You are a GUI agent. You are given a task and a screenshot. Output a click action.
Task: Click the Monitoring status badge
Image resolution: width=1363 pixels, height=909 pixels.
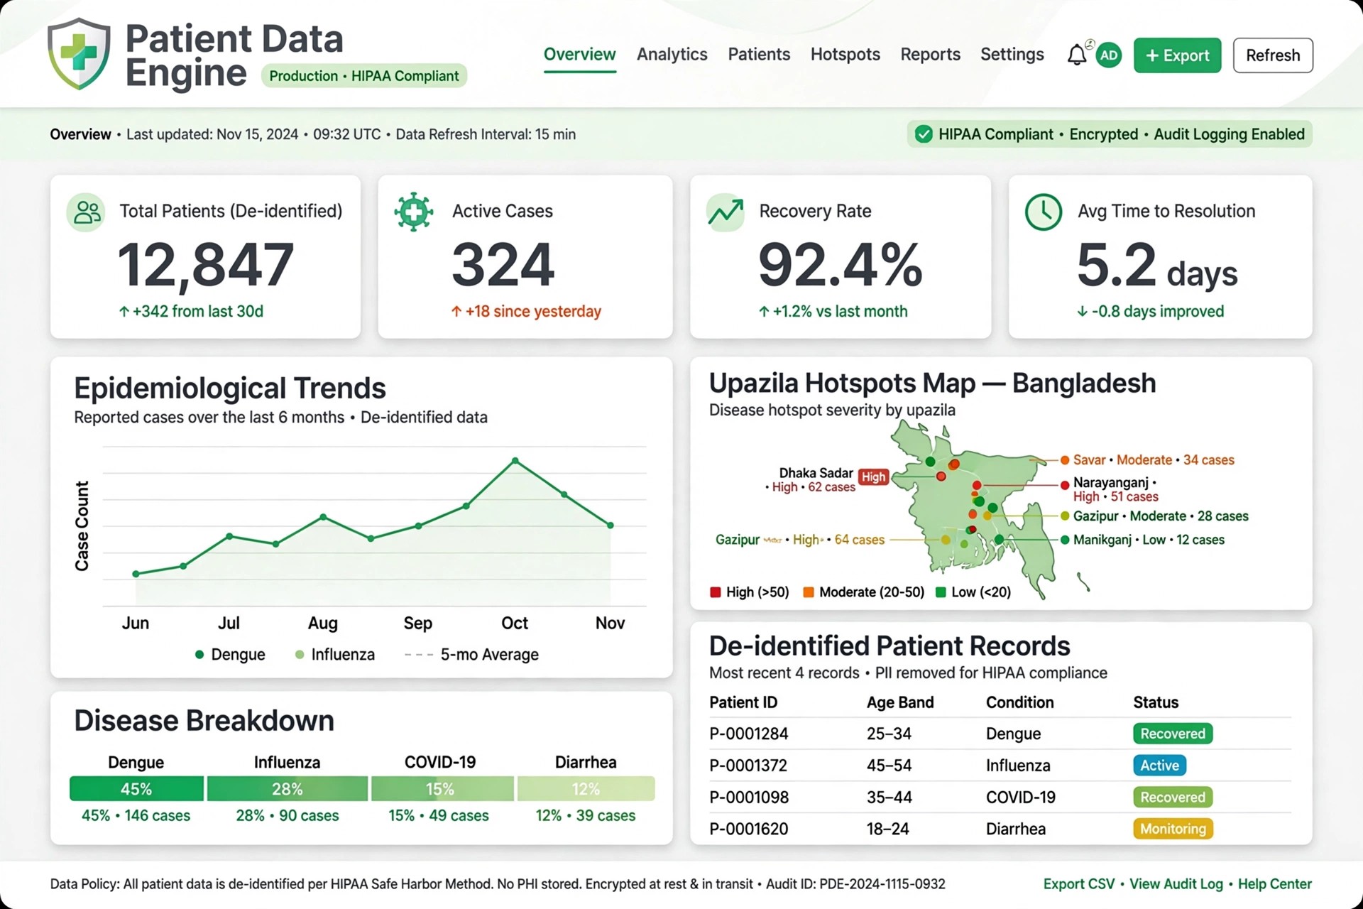point(1173,829)
